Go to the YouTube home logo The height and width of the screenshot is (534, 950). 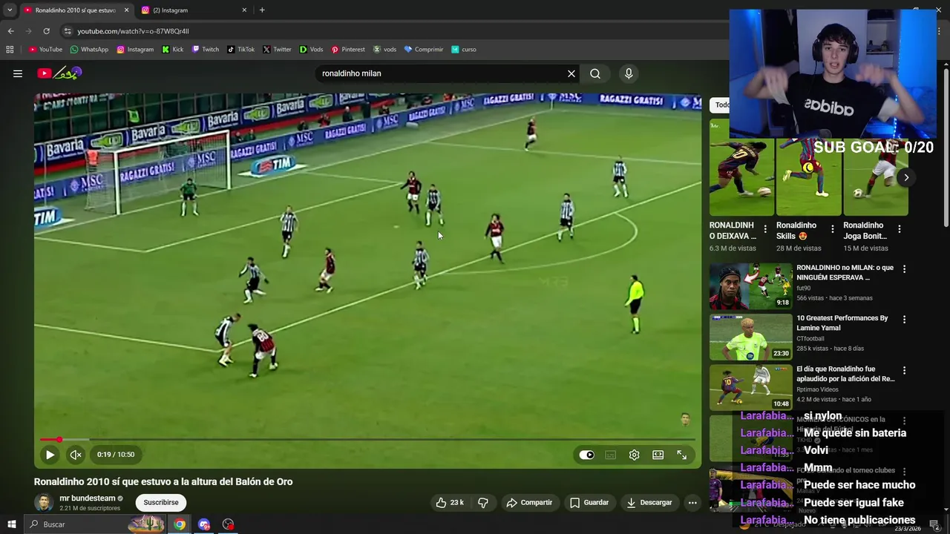pyautogui.click(x=59, y=73)
